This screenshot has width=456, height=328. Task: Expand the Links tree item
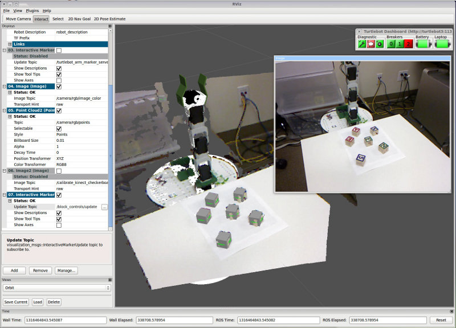click(10, 44)
